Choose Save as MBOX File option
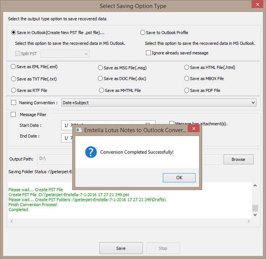 point(187,79)
